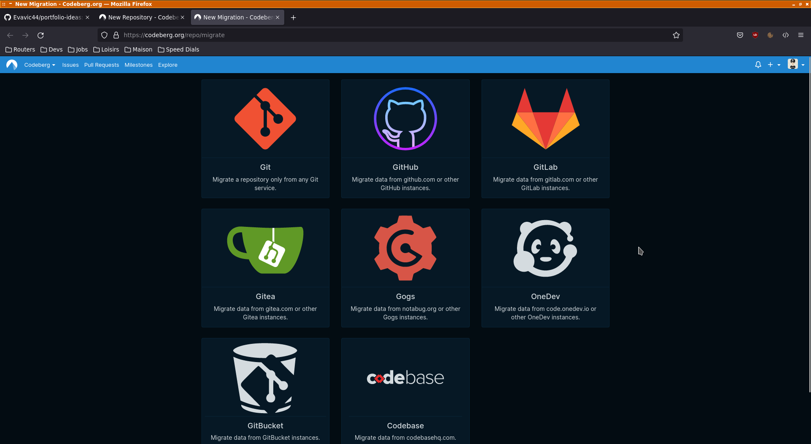Go to Pull Requests in navbar
Image resolution: width=811 pixels, height=444 pixels.
(x=101, y=65)
